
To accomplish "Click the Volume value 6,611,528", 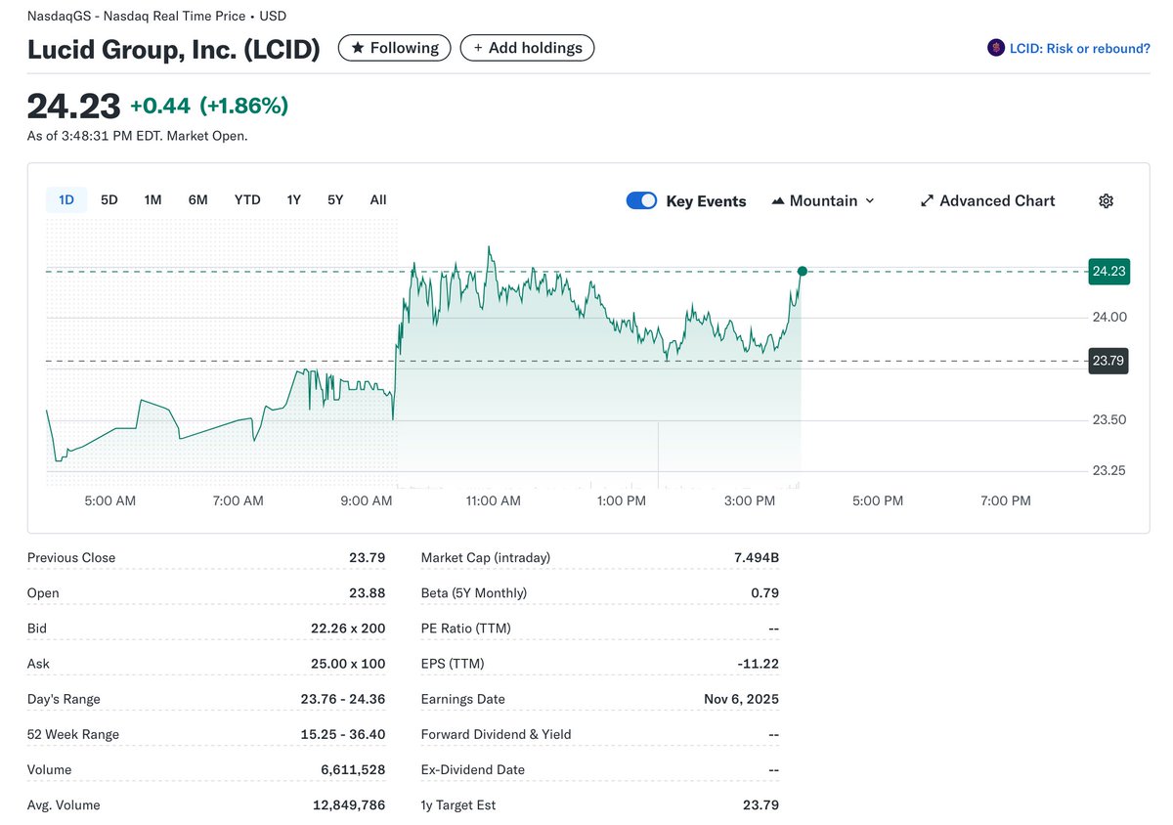I will [353, 769].
